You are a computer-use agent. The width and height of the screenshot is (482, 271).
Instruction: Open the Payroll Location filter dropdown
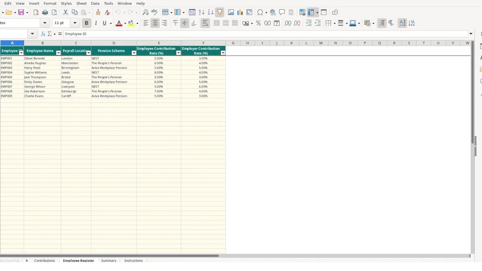coord(89,53)
